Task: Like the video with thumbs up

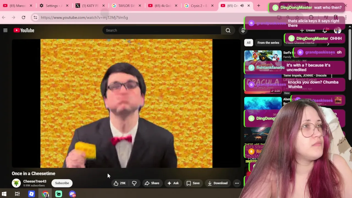Action: [x=120, y=183]
